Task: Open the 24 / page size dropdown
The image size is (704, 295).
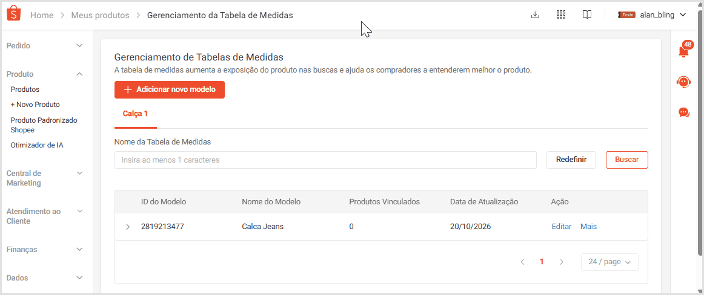Action: [609, 262]
